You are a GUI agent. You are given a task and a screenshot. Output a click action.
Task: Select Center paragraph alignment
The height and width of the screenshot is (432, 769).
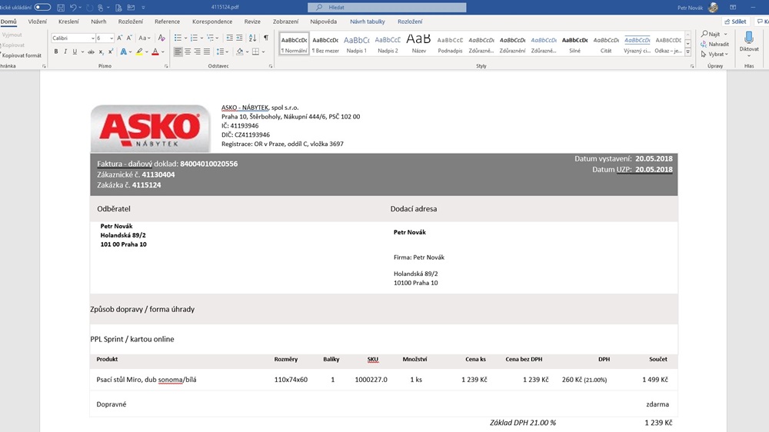pos(188,52)
